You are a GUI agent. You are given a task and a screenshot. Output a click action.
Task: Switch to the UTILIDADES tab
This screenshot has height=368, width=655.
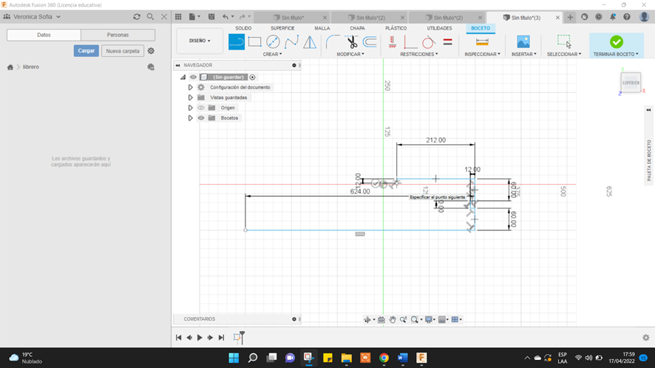click(x=439, y=28)
